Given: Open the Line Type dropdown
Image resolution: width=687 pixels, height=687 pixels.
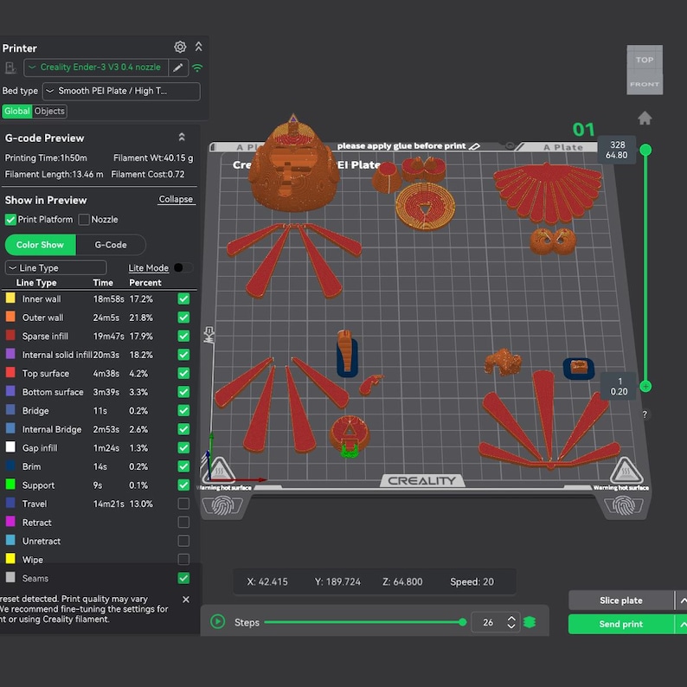Looking at the screenshot, I should click(x=55, y=267).
